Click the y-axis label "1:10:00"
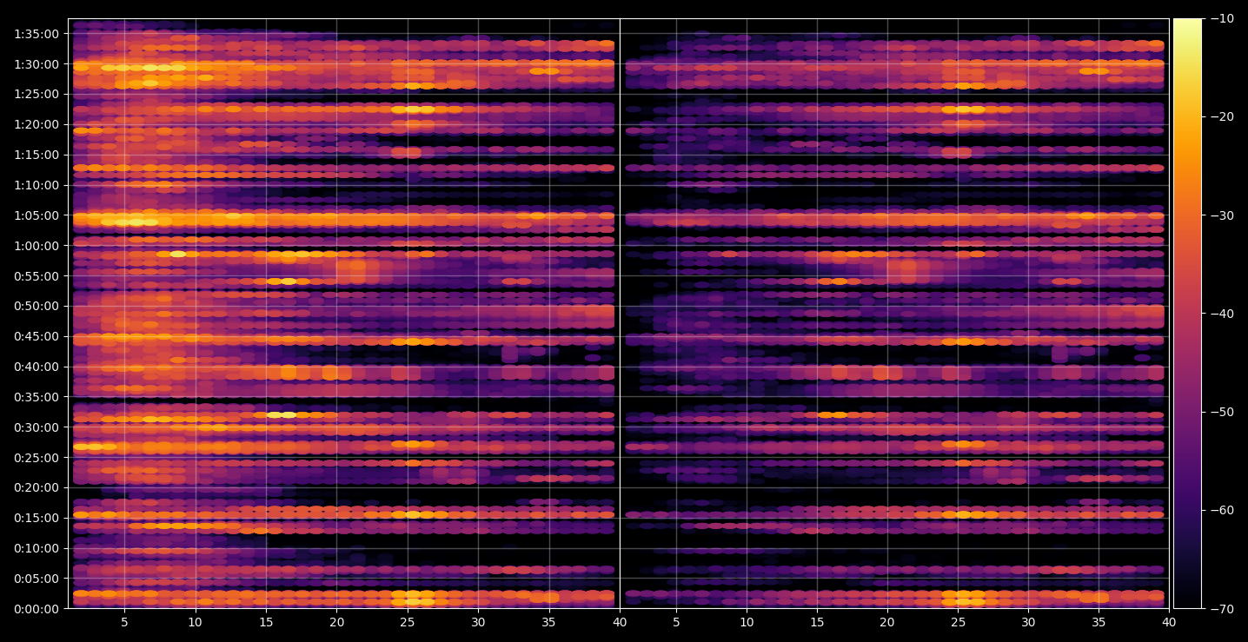Screen dimensions: 1248x642 pyautogui.click(x=37, y=185)
